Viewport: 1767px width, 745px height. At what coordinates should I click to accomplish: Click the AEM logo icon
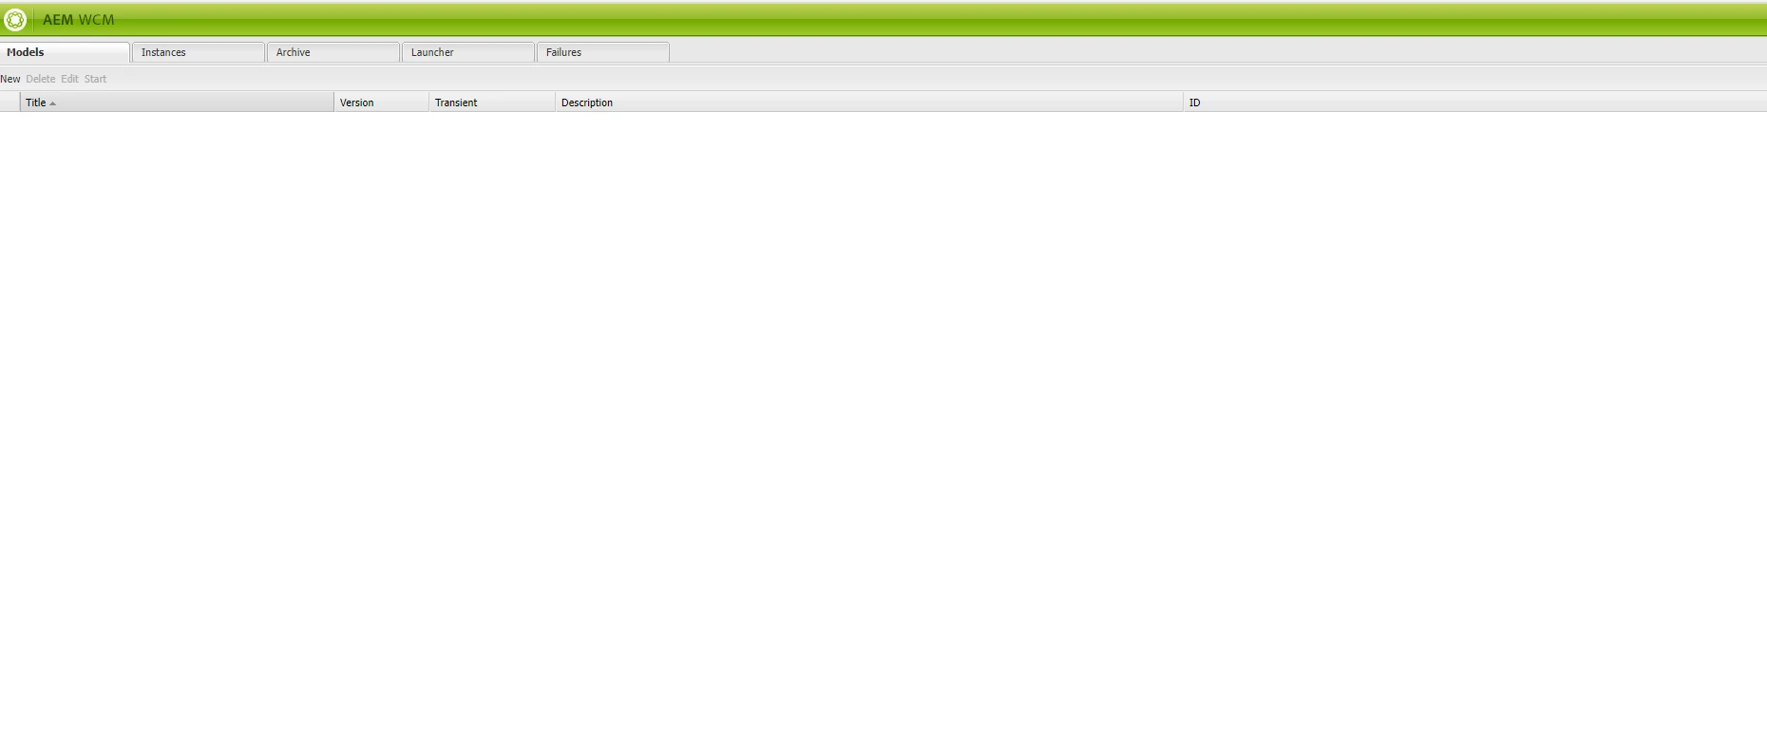pos(15,19)
